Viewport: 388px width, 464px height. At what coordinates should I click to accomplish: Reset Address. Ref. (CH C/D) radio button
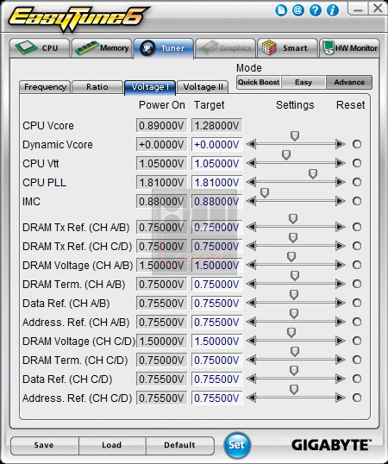click(357, 398)
